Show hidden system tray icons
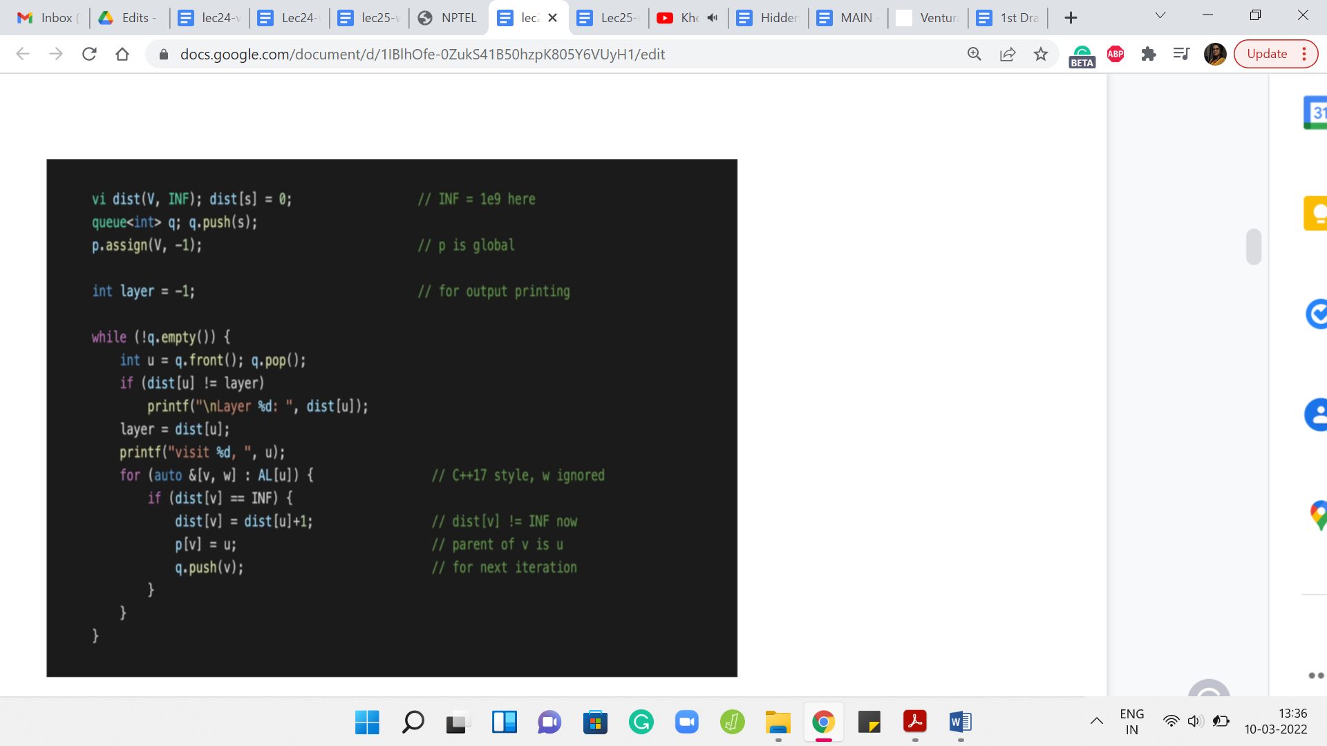1327x746 pixels. pyautogui.click(x=1097, y=721)
